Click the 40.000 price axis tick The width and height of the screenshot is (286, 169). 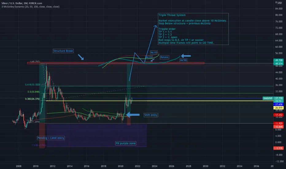[279, 79]
